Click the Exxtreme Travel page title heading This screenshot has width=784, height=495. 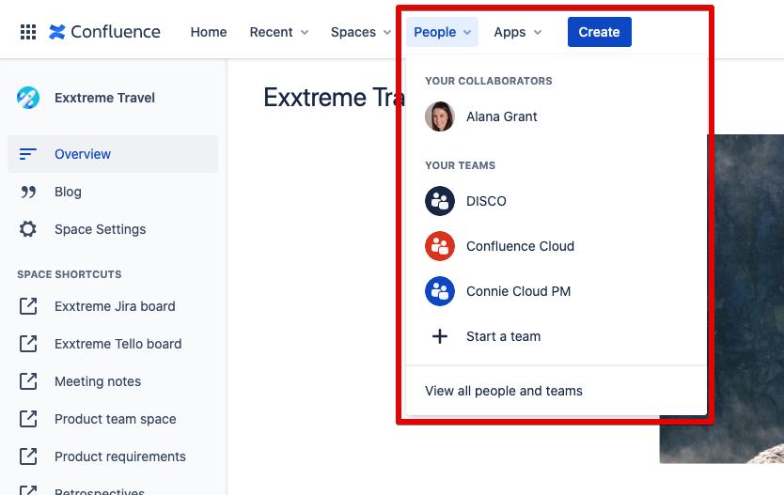click(x=334, y=97)
